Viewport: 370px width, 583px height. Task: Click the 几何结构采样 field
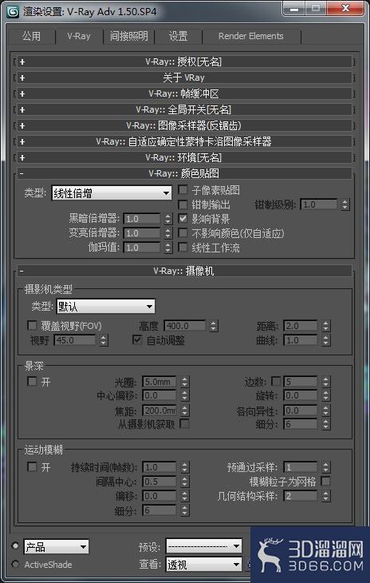[301, 496]
